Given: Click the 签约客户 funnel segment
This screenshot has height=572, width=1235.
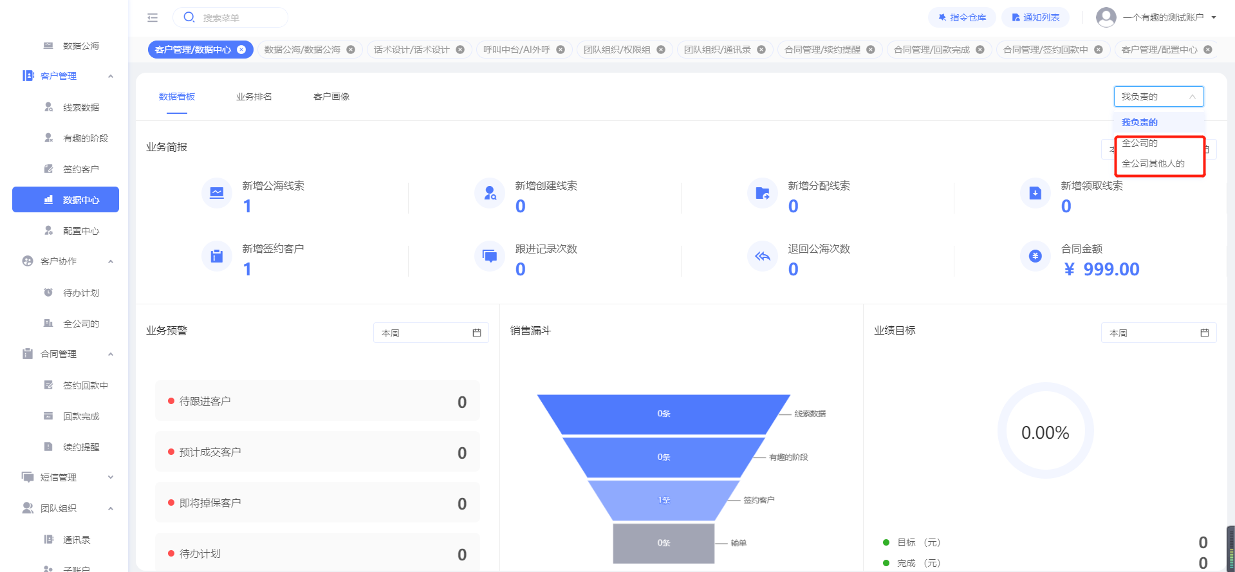Looking at the screenshot, I should tap(664, 500).
